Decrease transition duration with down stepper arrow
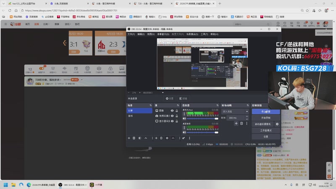Viewport: 336px width, 189px height. point(247,119)
